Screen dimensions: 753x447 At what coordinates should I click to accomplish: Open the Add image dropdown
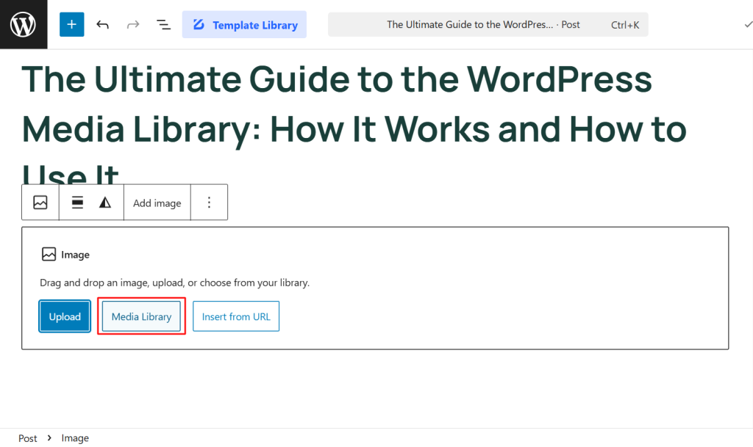pos(157,202)
